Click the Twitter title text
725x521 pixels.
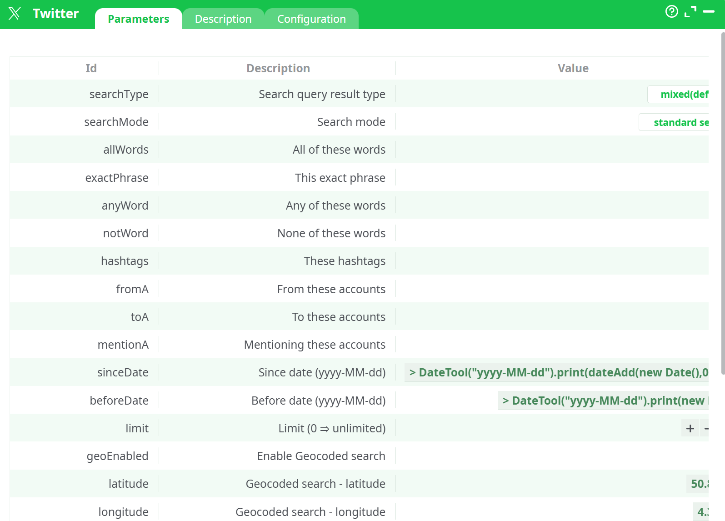tap(56, 13)
